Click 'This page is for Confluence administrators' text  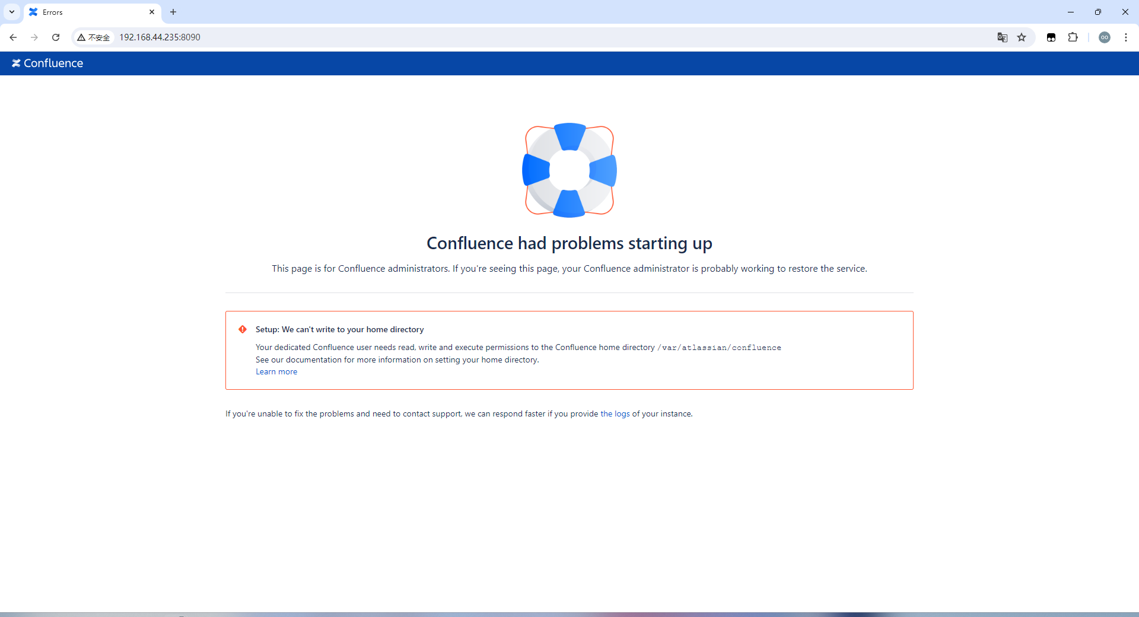569,269
